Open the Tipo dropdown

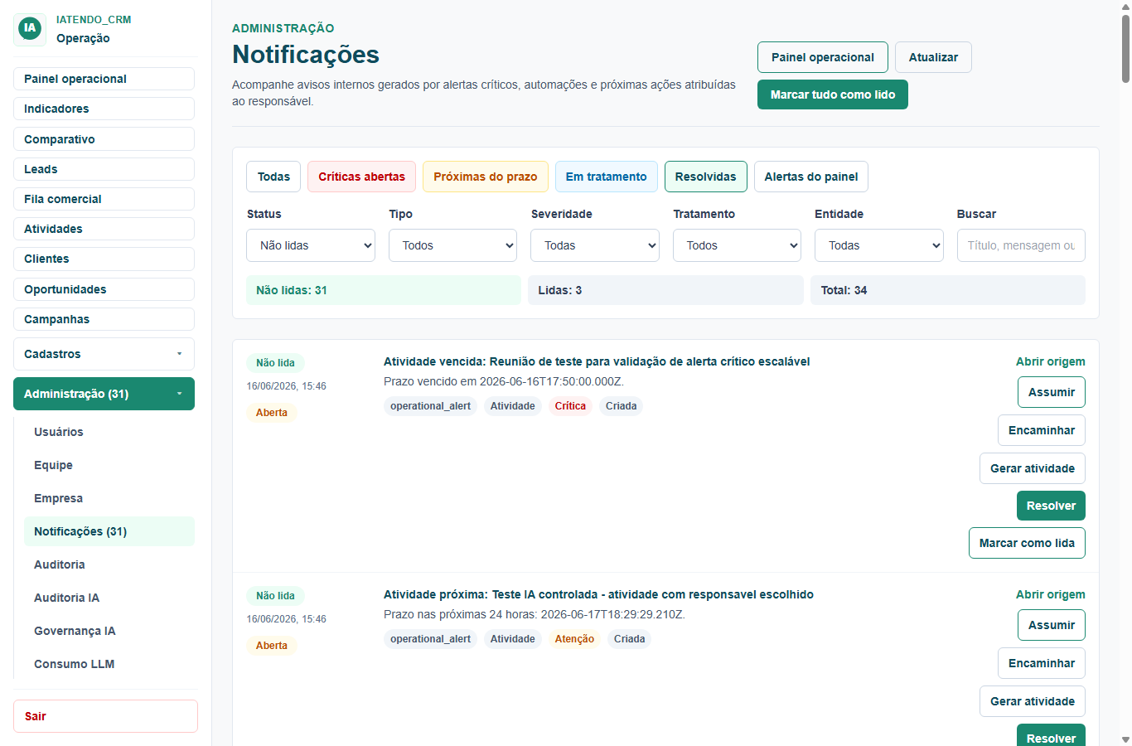[x=453, y=245]
